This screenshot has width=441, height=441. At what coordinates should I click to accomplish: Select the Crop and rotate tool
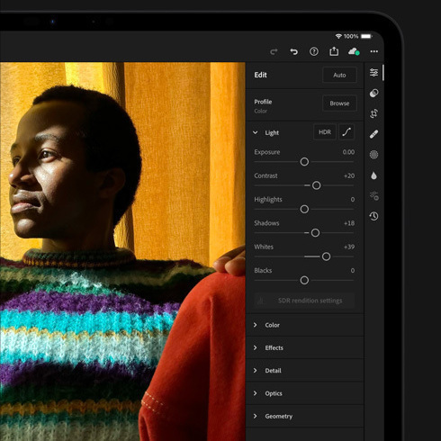tap(373, 113)
